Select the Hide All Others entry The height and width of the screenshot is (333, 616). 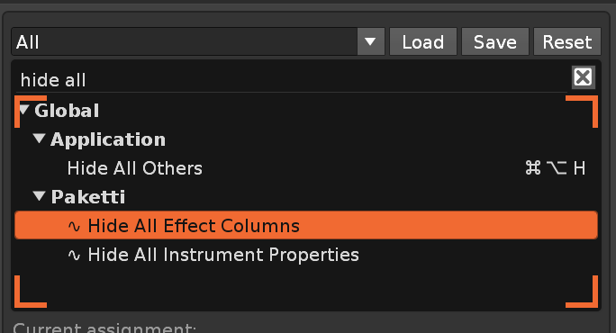306,168
